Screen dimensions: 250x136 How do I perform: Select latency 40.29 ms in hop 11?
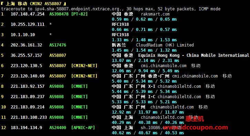(x=121, y=123)
